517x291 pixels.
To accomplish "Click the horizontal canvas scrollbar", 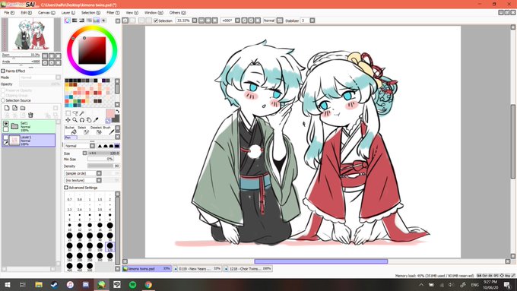I will pos(321,261).
